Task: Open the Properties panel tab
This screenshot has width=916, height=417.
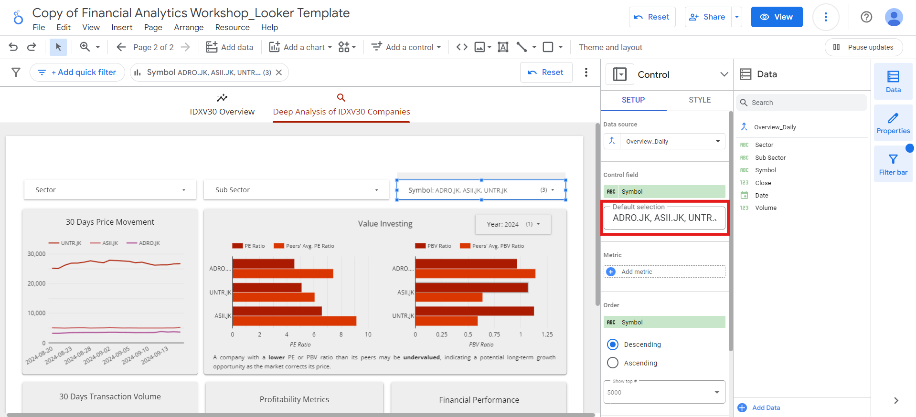Action: tap(893, 123)
